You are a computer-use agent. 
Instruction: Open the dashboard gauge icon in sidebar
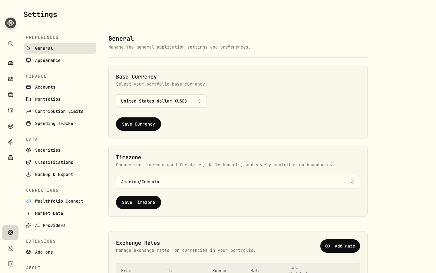pyautogui.click(x=11, y=63)
